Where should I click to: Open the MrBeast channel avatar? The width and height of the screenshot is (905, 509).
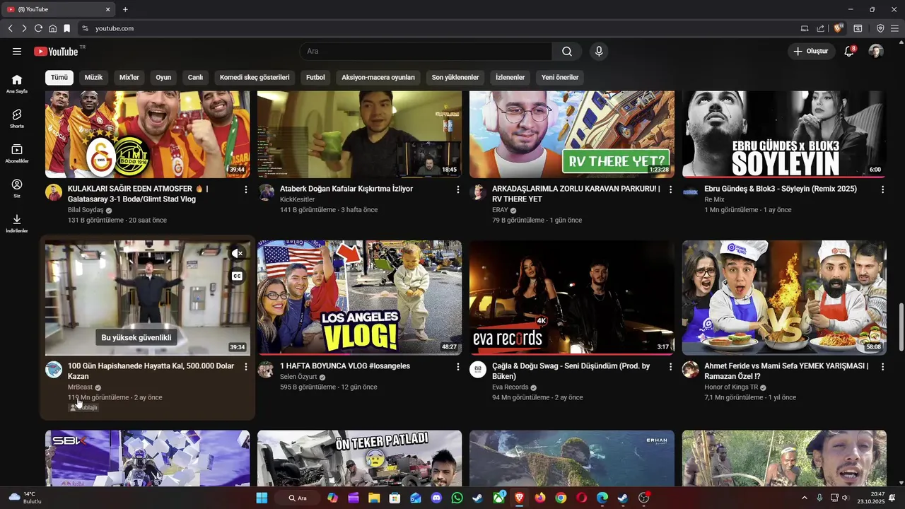coord(54,369)
